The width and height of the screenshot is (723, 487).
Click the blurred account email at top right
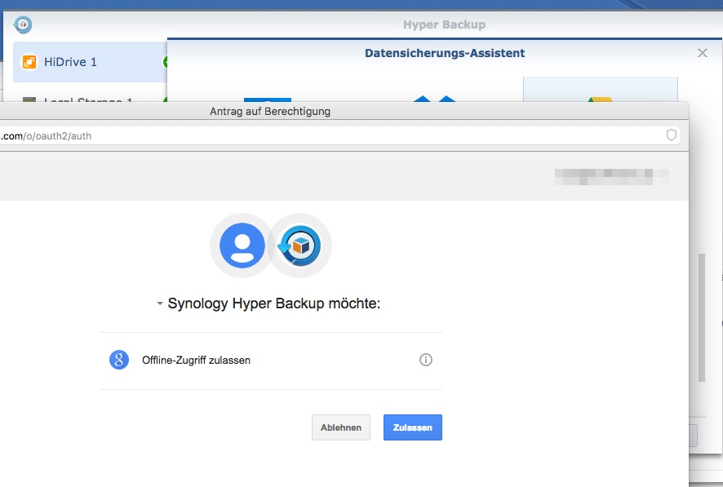click(x=611, y=174)
